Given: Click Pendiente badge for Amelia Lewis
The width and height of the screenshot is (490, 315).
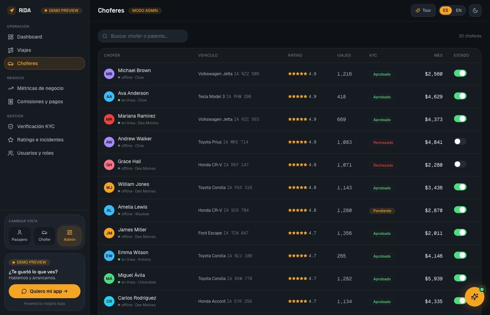Looking at the screenshot, I should pyautogui.click(x=382, y=211).
